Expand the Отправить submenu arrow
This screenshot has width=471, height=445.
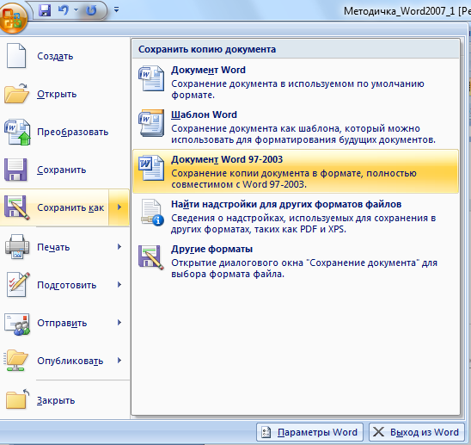point(119,323)
